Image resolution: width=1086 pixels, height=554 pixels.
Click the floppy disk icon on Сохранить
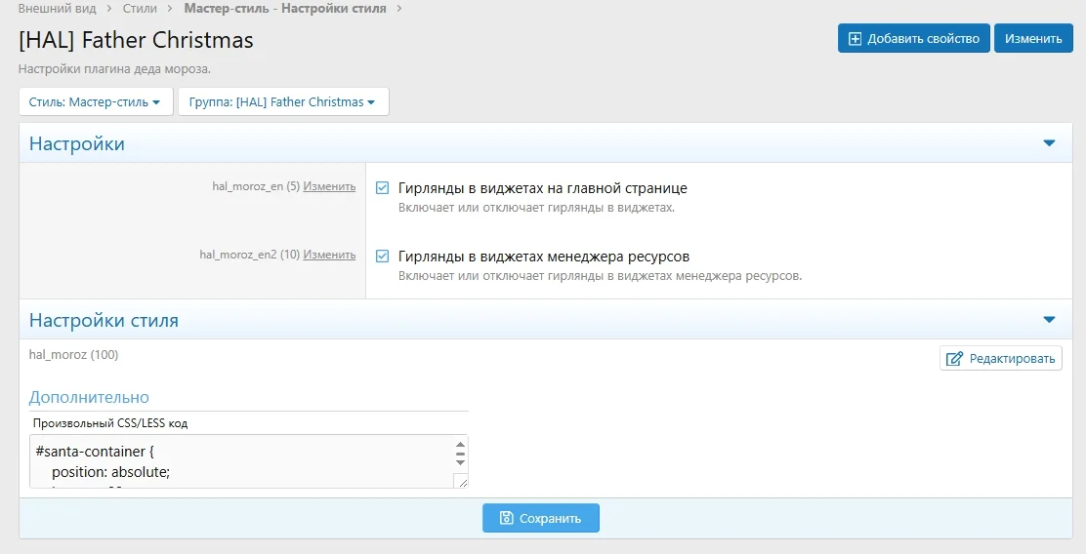[506, 519]
